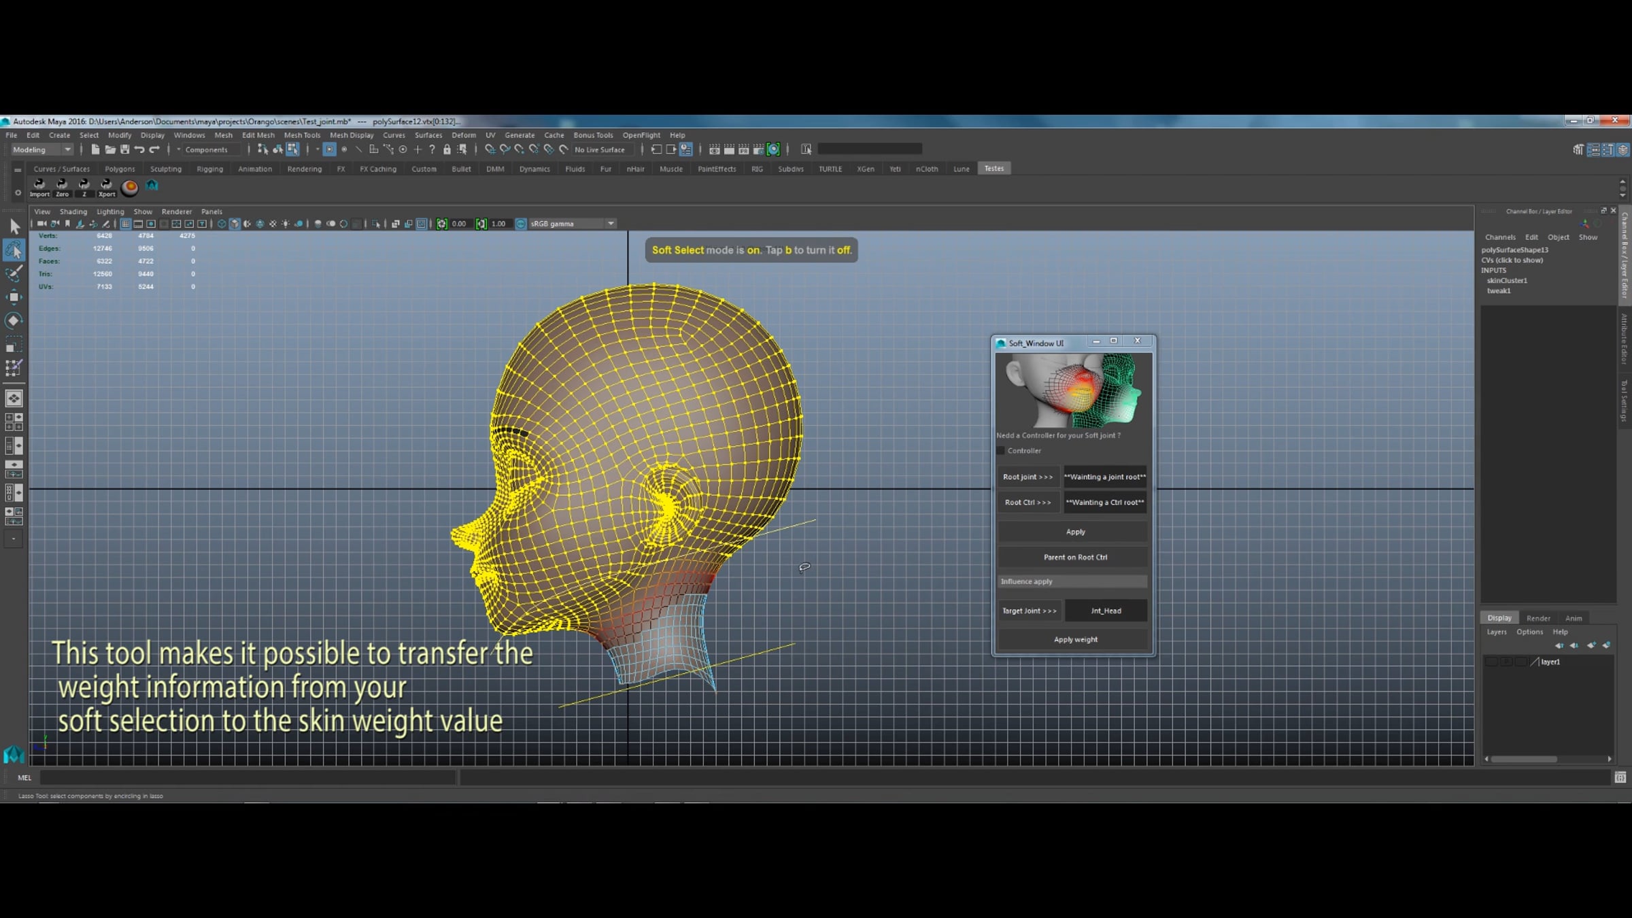The width and height of the screenshot is (1632, 918).
Task: Click the exposure value field 0.00
Action: 460,224
